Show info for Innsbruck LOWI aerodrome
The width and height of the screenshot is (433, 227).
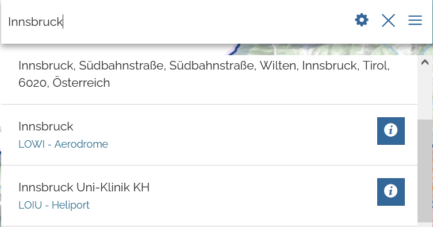(391, 130)
